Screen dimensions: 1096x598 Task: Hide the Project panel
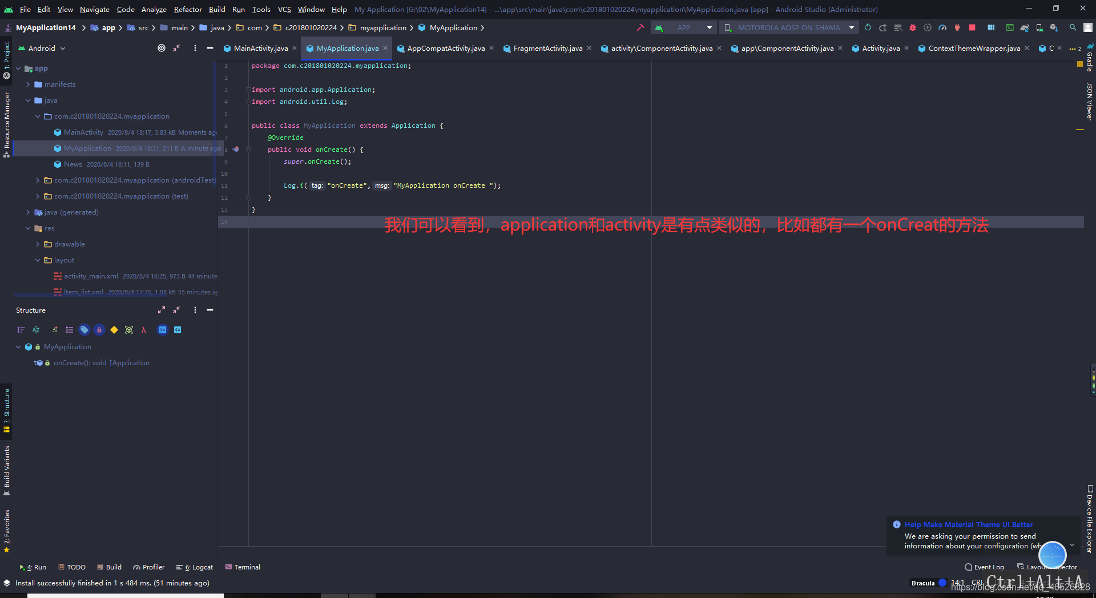pos(209,48)
